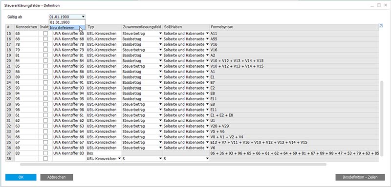Screen dimensions: 391x187
Task: Open Zusammenfassungsfeld dropdown in row 15
Action: (160, 34)
